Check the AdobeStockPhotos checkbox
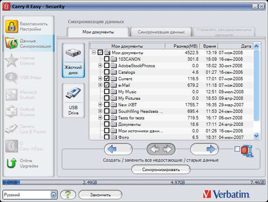This screenshot has height=202, width=268. tap(107, 65)
